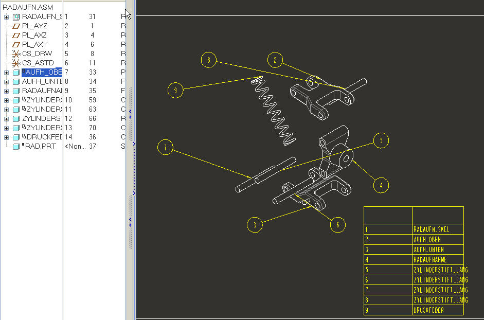The image size is (484, 320).
Task: Click RADAUFNAHME entry in the parts table
Action: point(430,260)
